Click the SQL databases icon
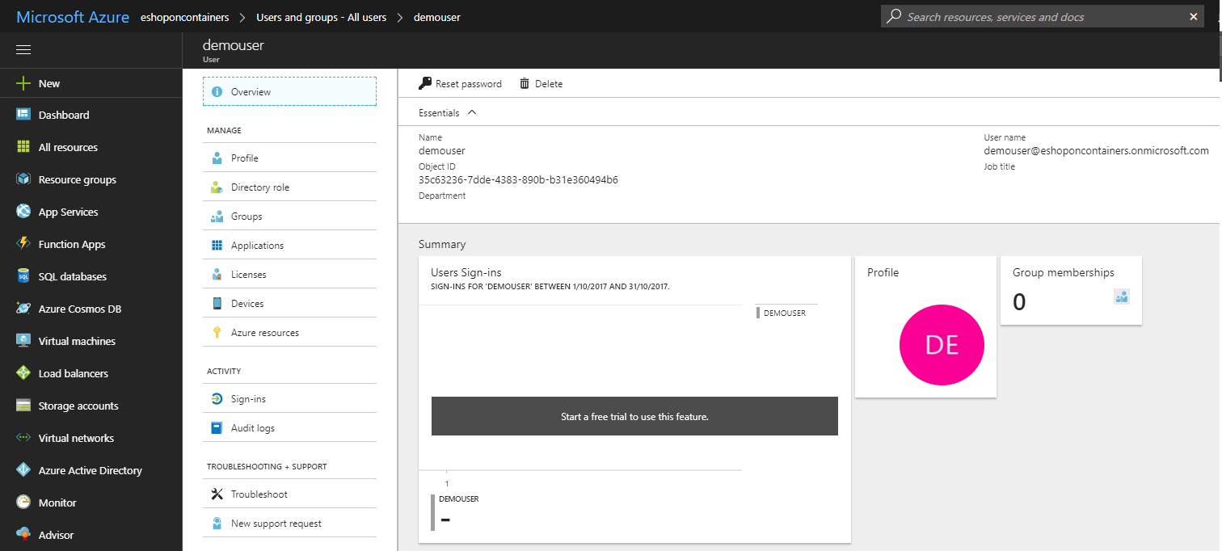Viewport: 1222px width, 551px height. [23, 276]
